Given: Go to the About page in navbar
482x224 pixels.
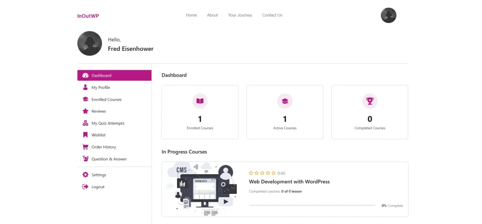Looking at the screenshot, I should pyautogui.click(x=212, y=15).
